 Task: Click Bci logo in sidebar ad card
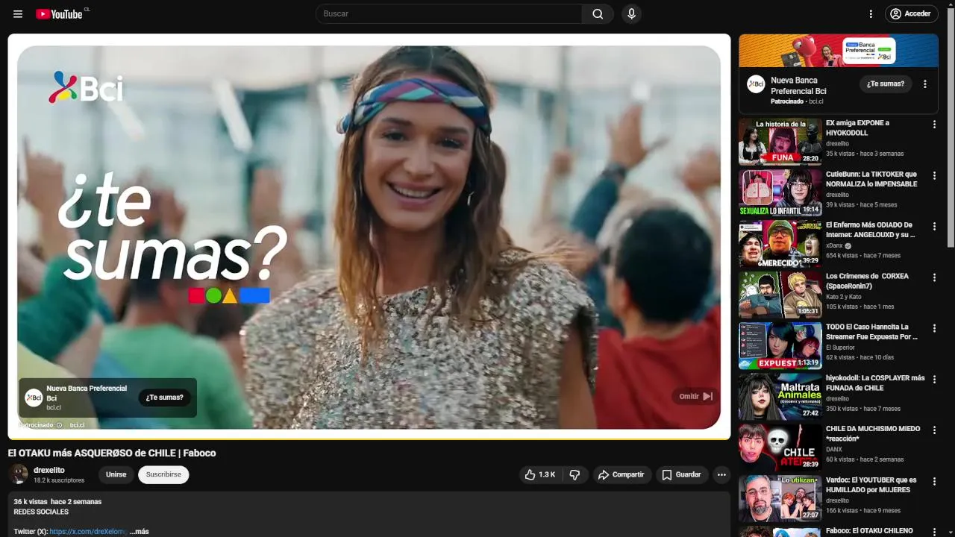756,84
